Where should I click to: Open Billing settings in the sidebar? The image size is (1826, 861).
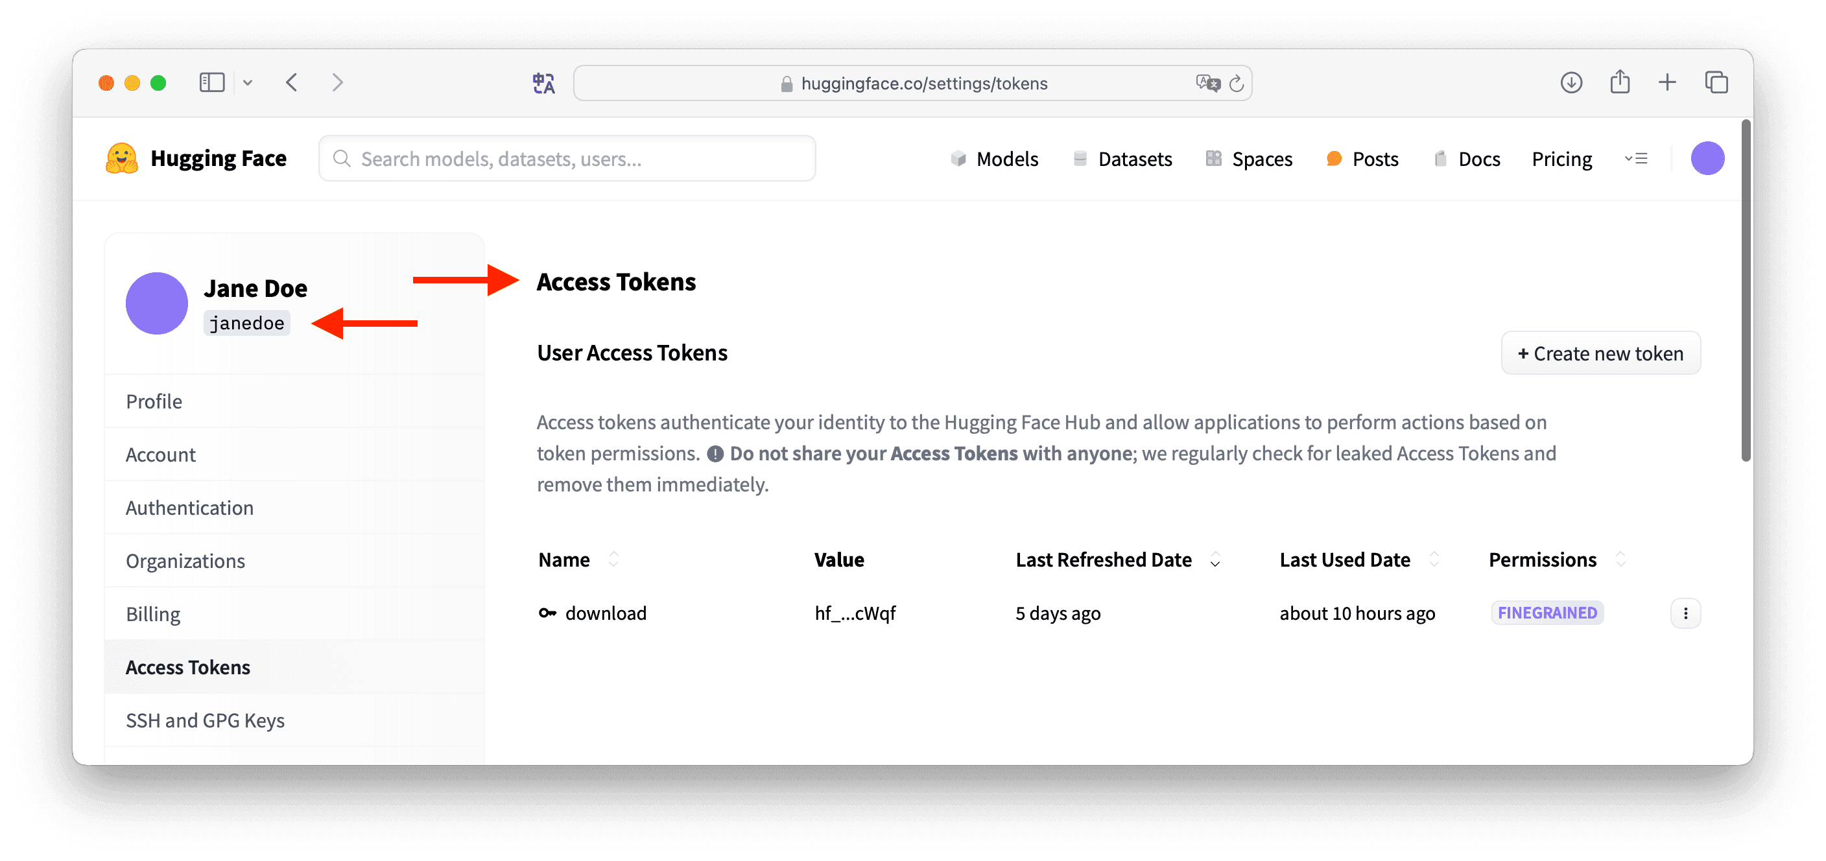coord(295,614)
